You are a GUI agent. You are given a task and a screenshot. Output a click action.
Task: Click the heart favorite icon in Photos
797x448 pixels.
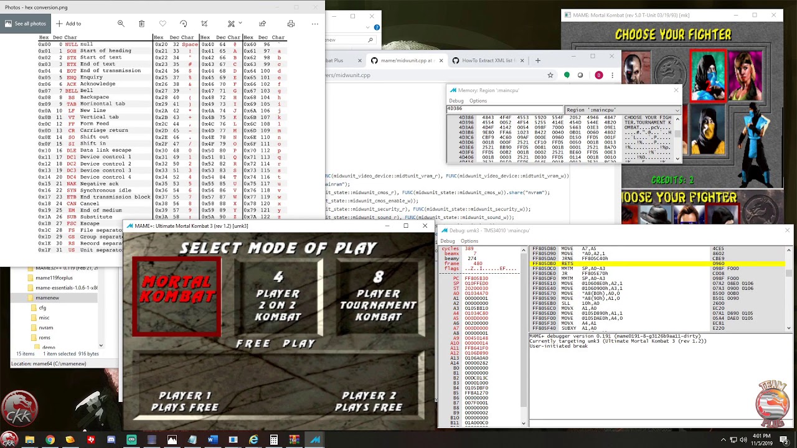pyautogui.click(x=163, y=24)
